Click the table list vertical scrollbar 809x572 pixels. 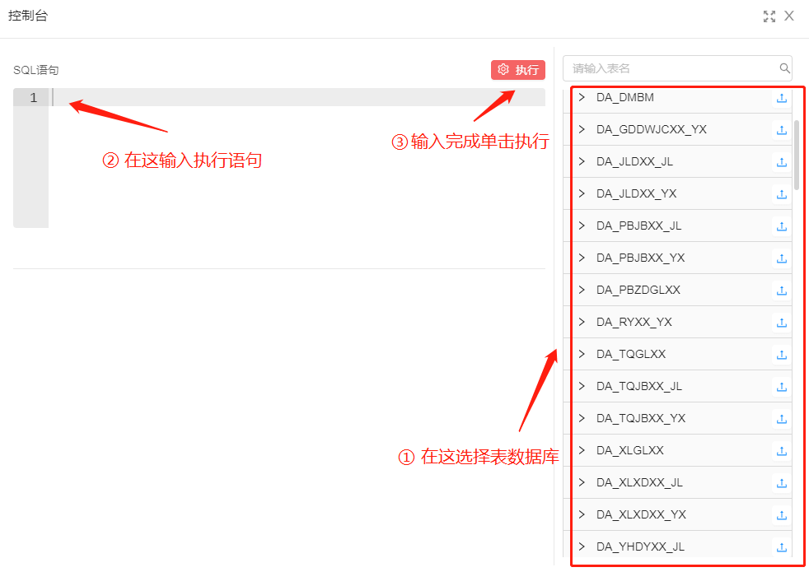point(796,155)
